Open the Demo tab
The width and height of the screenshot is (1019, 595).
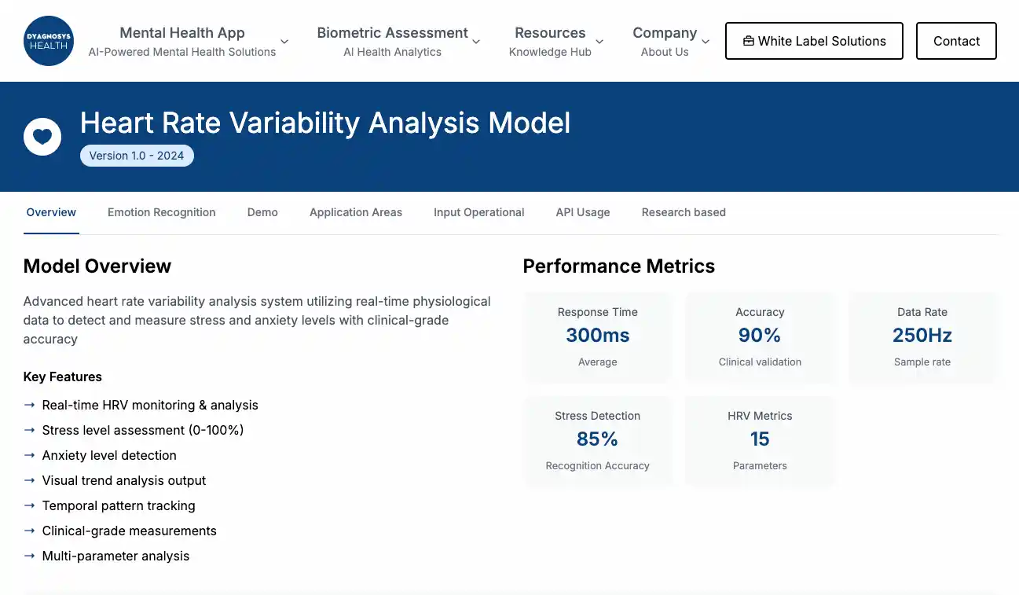coord(262,212)
